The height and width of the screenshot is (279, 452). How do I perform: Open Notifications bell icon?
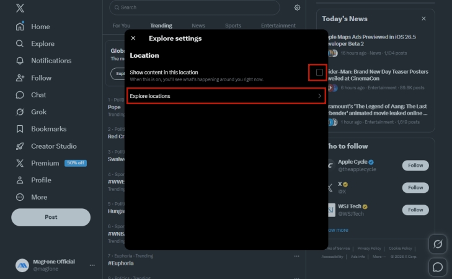coord(20,61)
